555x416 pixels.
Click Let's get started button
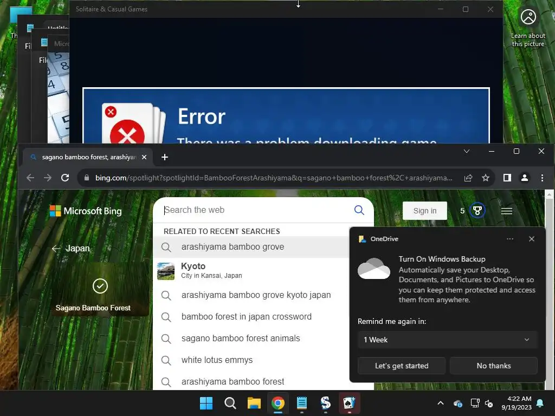(402, 366)
